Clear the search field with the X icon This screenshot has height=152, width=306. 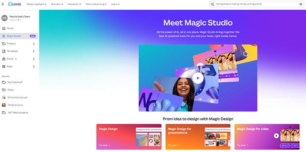click(301, 4)
